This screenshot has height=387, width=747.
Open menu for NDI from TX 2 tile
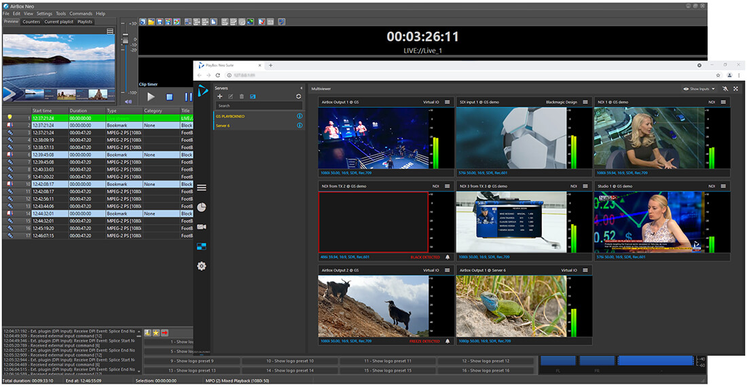point(448,186)
